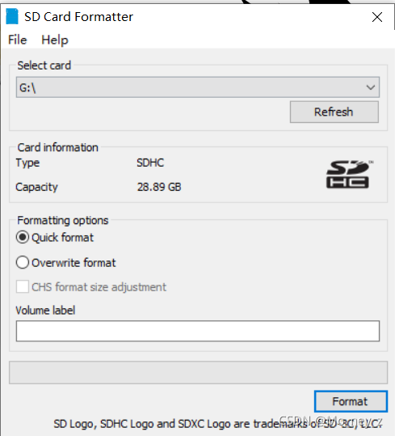The image size is (395, 436).
Task: Click the Refresh button
Action: 334,112
